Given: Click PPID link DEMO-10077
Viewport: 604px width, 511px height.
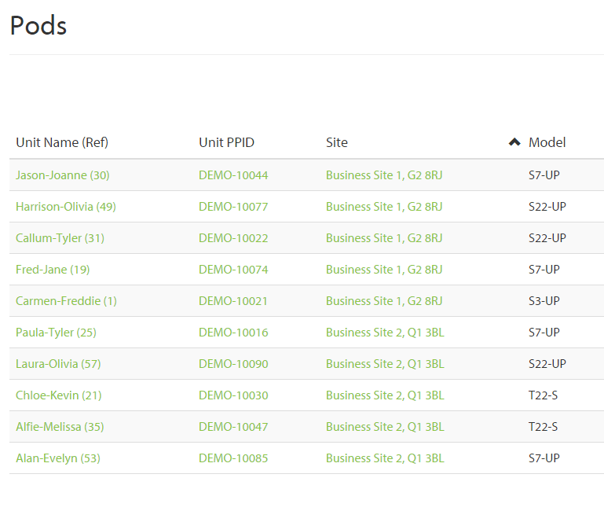Looking at the screenshot, I should [x=233, y=207].
